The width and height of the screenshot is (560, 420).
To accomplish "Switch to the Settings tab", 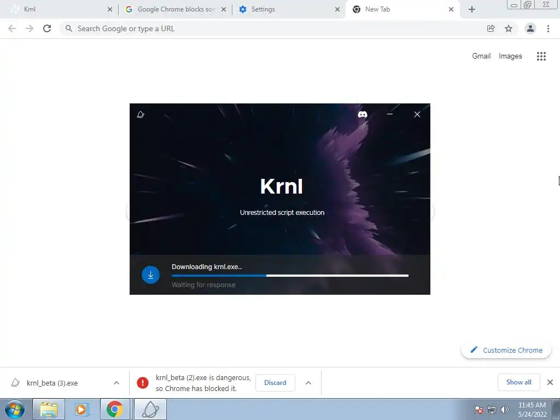I will (289, 9).
